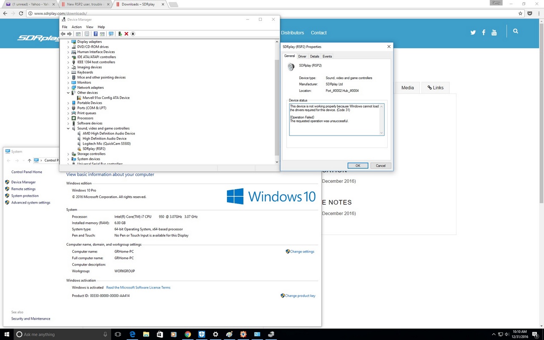The image size is (544, 340).
Task: Read the Microsoft Software License Terms link
Action: click(x=138, y=288)
